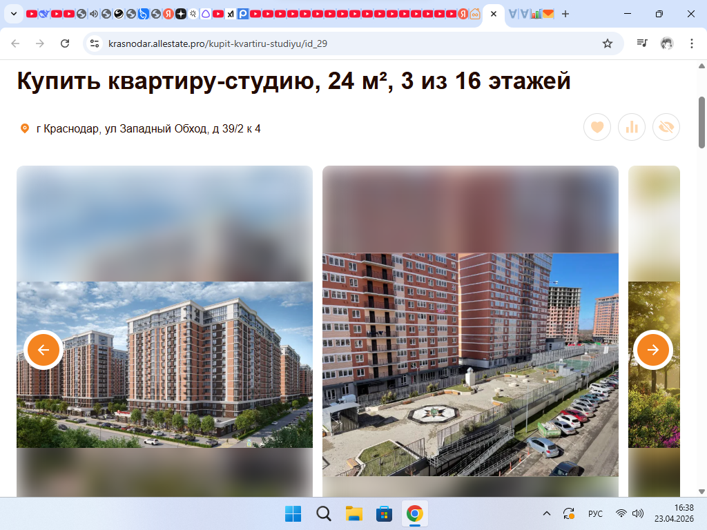Open partially visible garden photo
Screen dimensions: 707x530
click(x=654, y=364)
